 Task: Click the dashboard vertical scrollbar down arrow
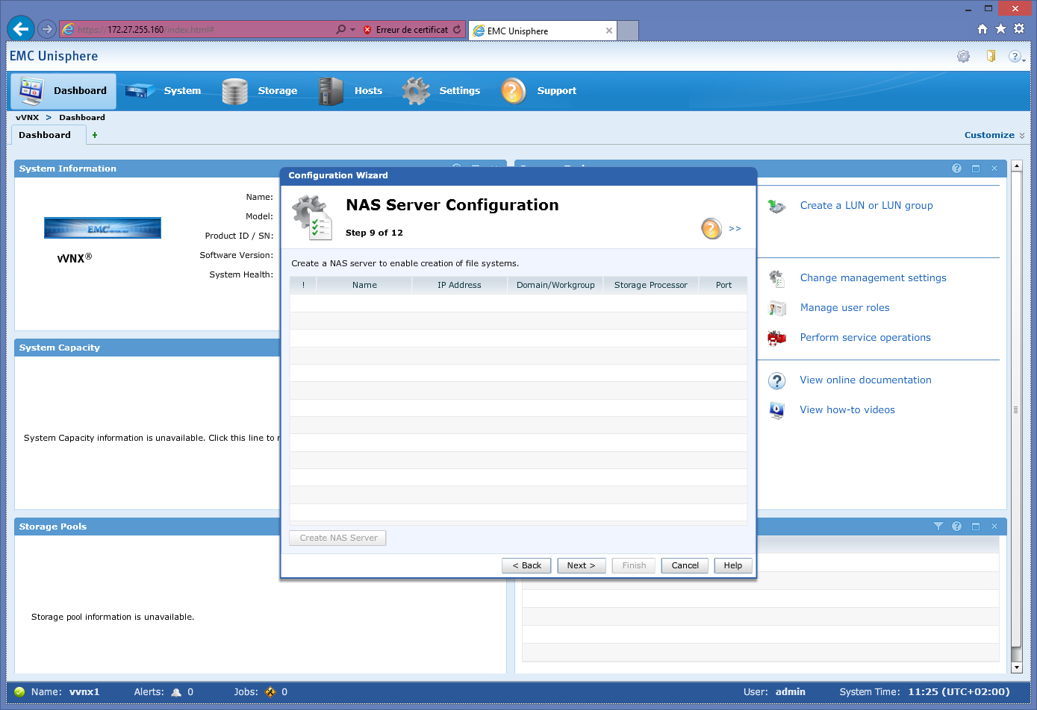point(1016,667)
